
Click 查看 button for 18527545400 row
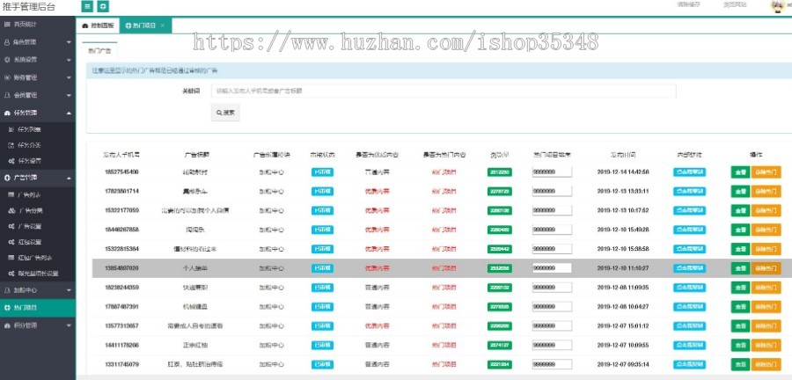[740, 172]
